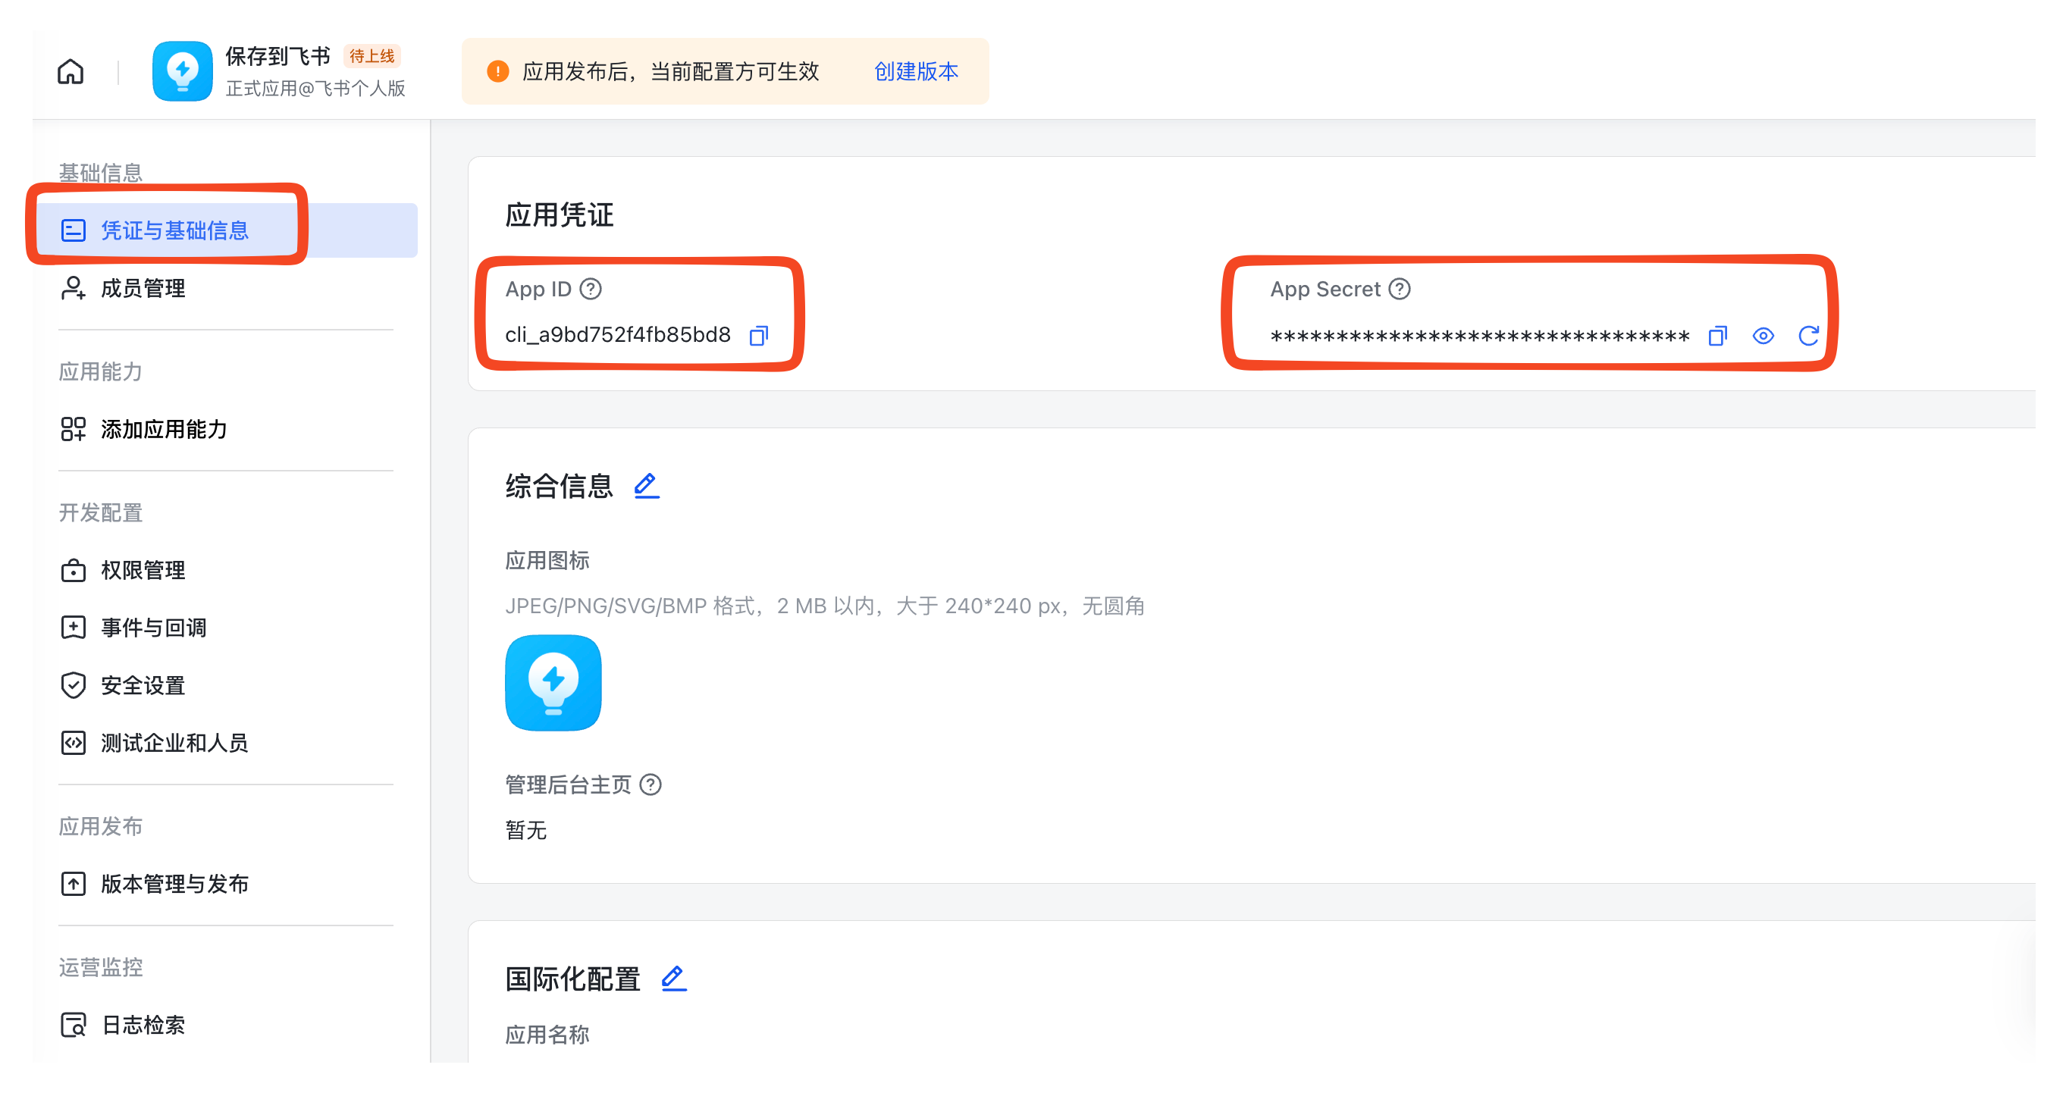Click the blue app icon thumbnail
This screenshot has width=2066, height=1093.
tap(553, 683)
